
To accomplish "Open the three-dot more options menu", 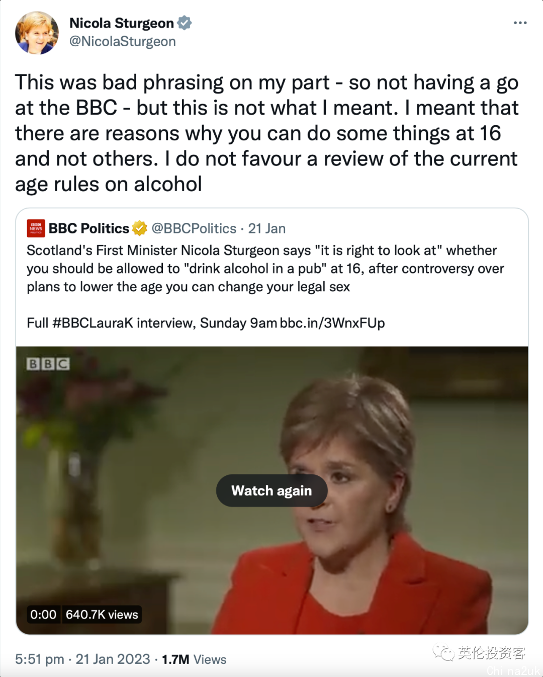I will (520, 23).
